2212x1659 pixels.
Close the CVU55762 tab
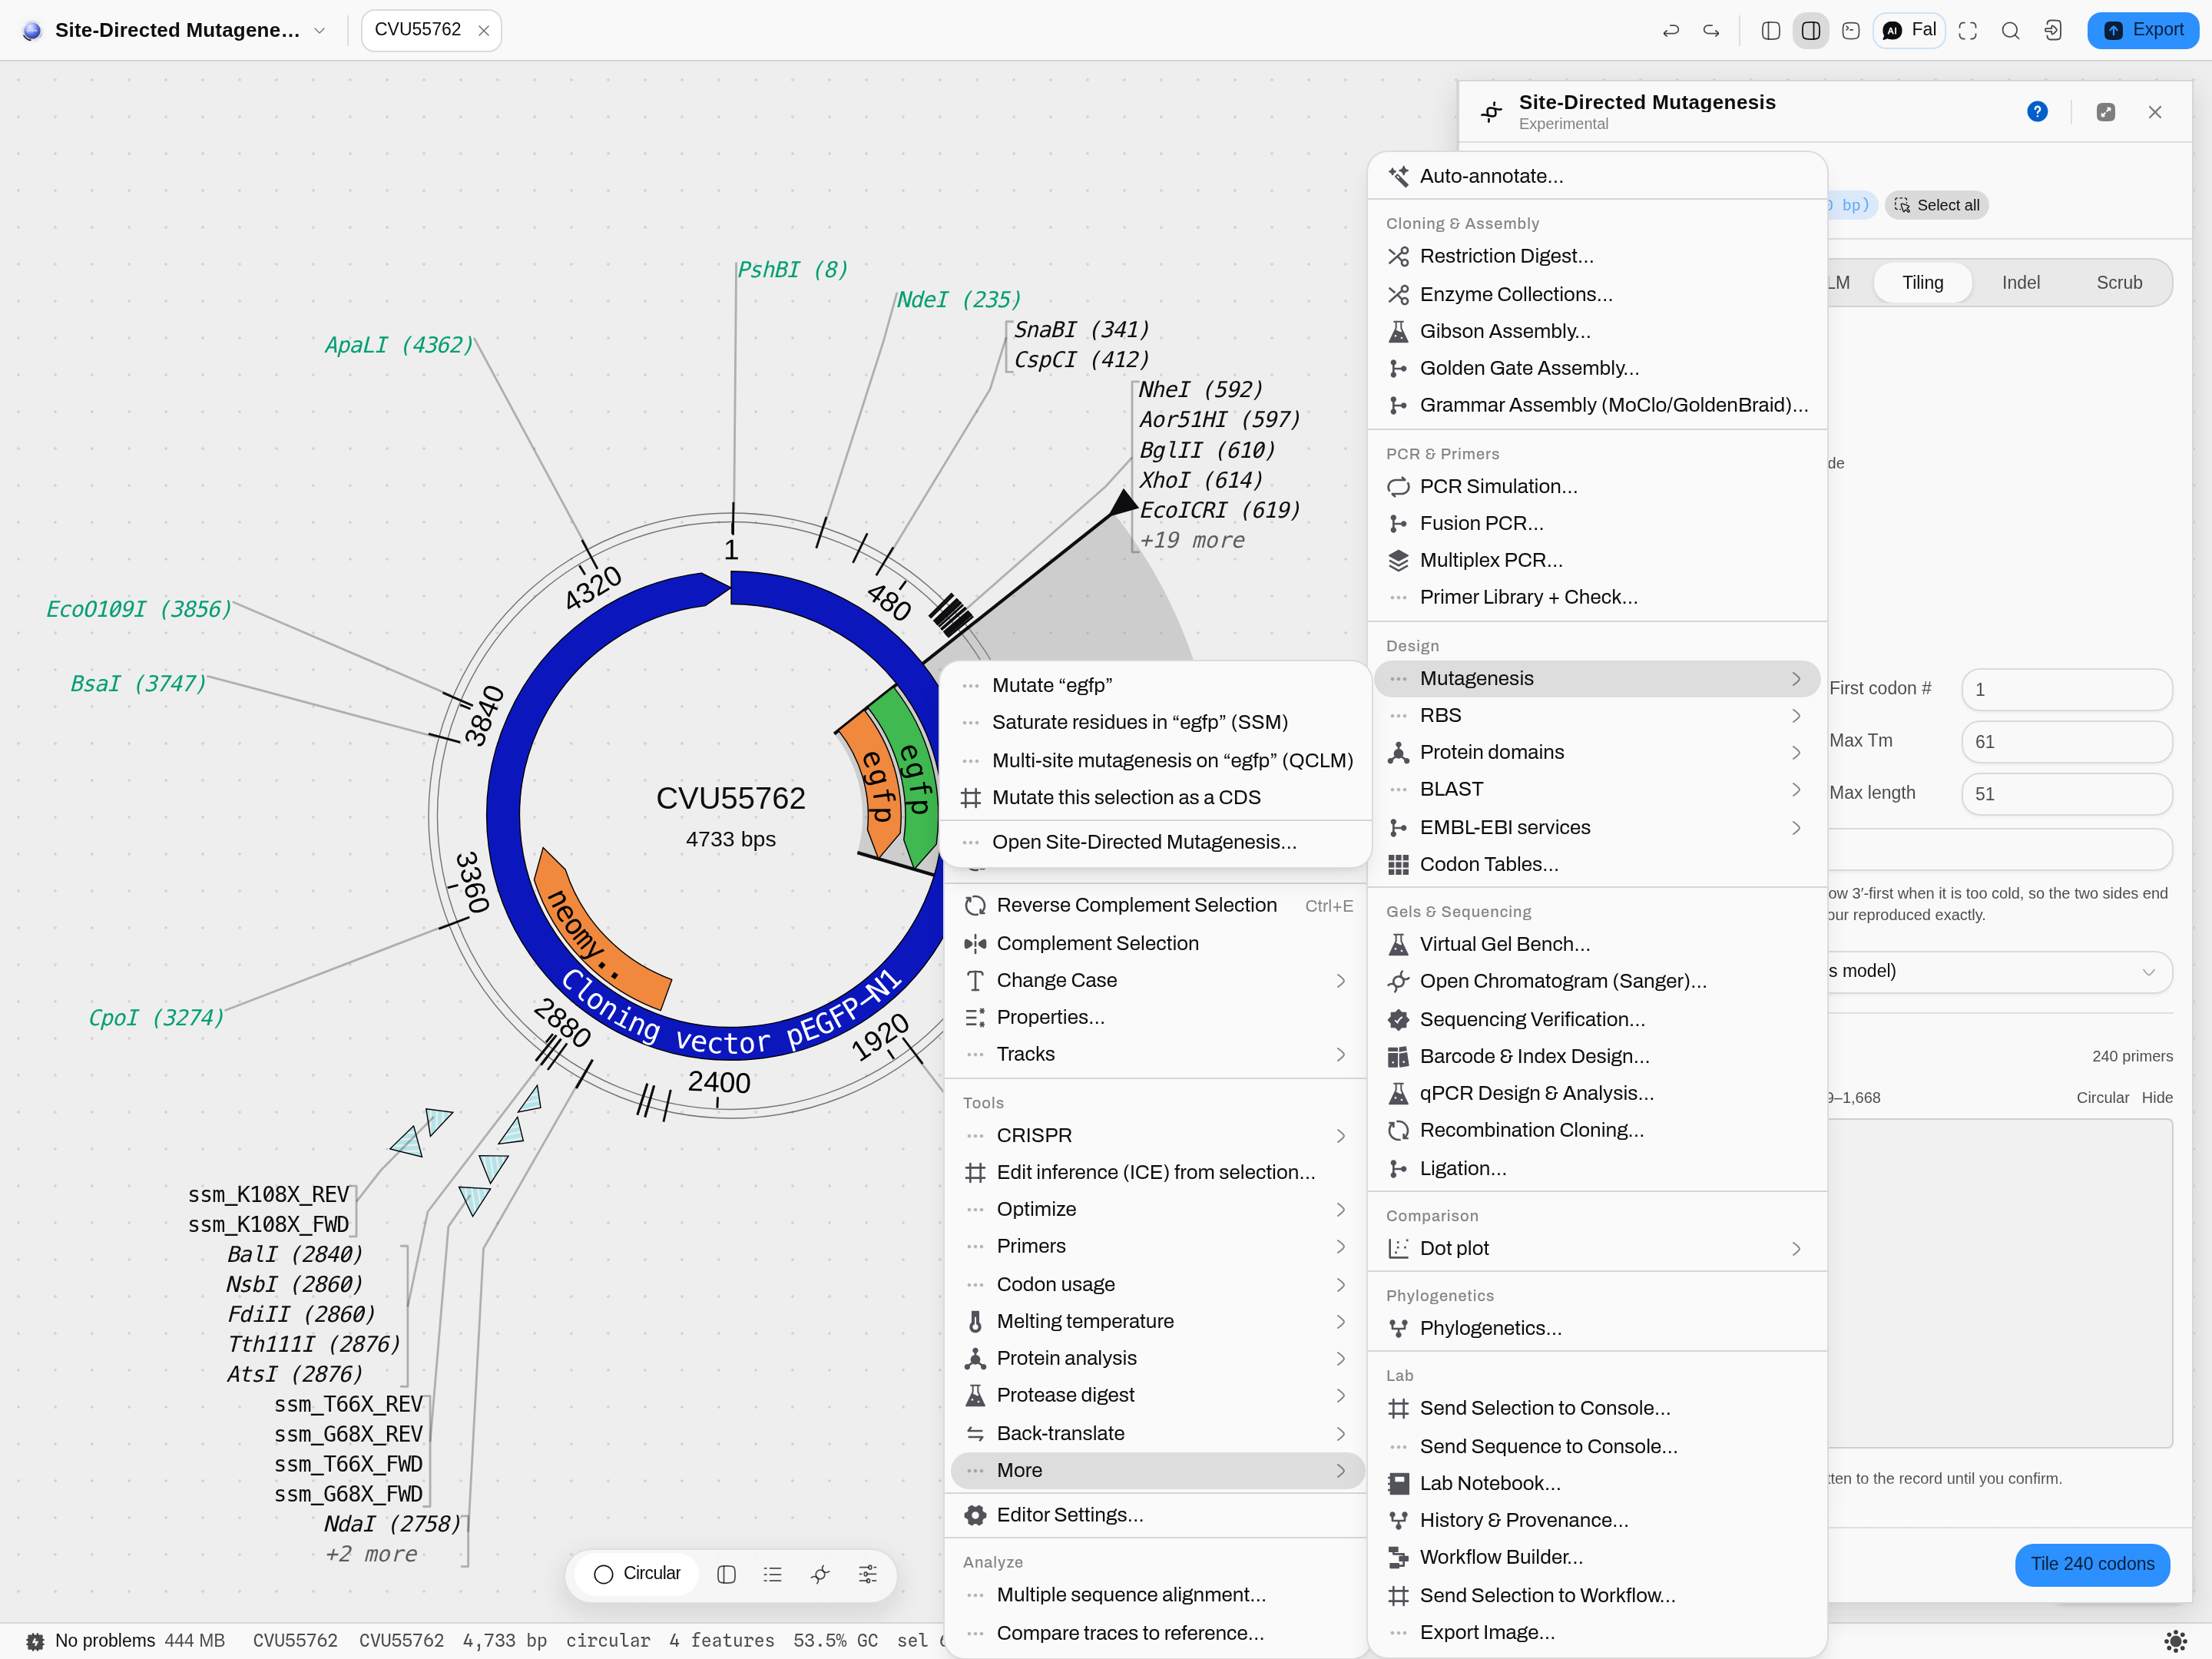pos(484,31)
